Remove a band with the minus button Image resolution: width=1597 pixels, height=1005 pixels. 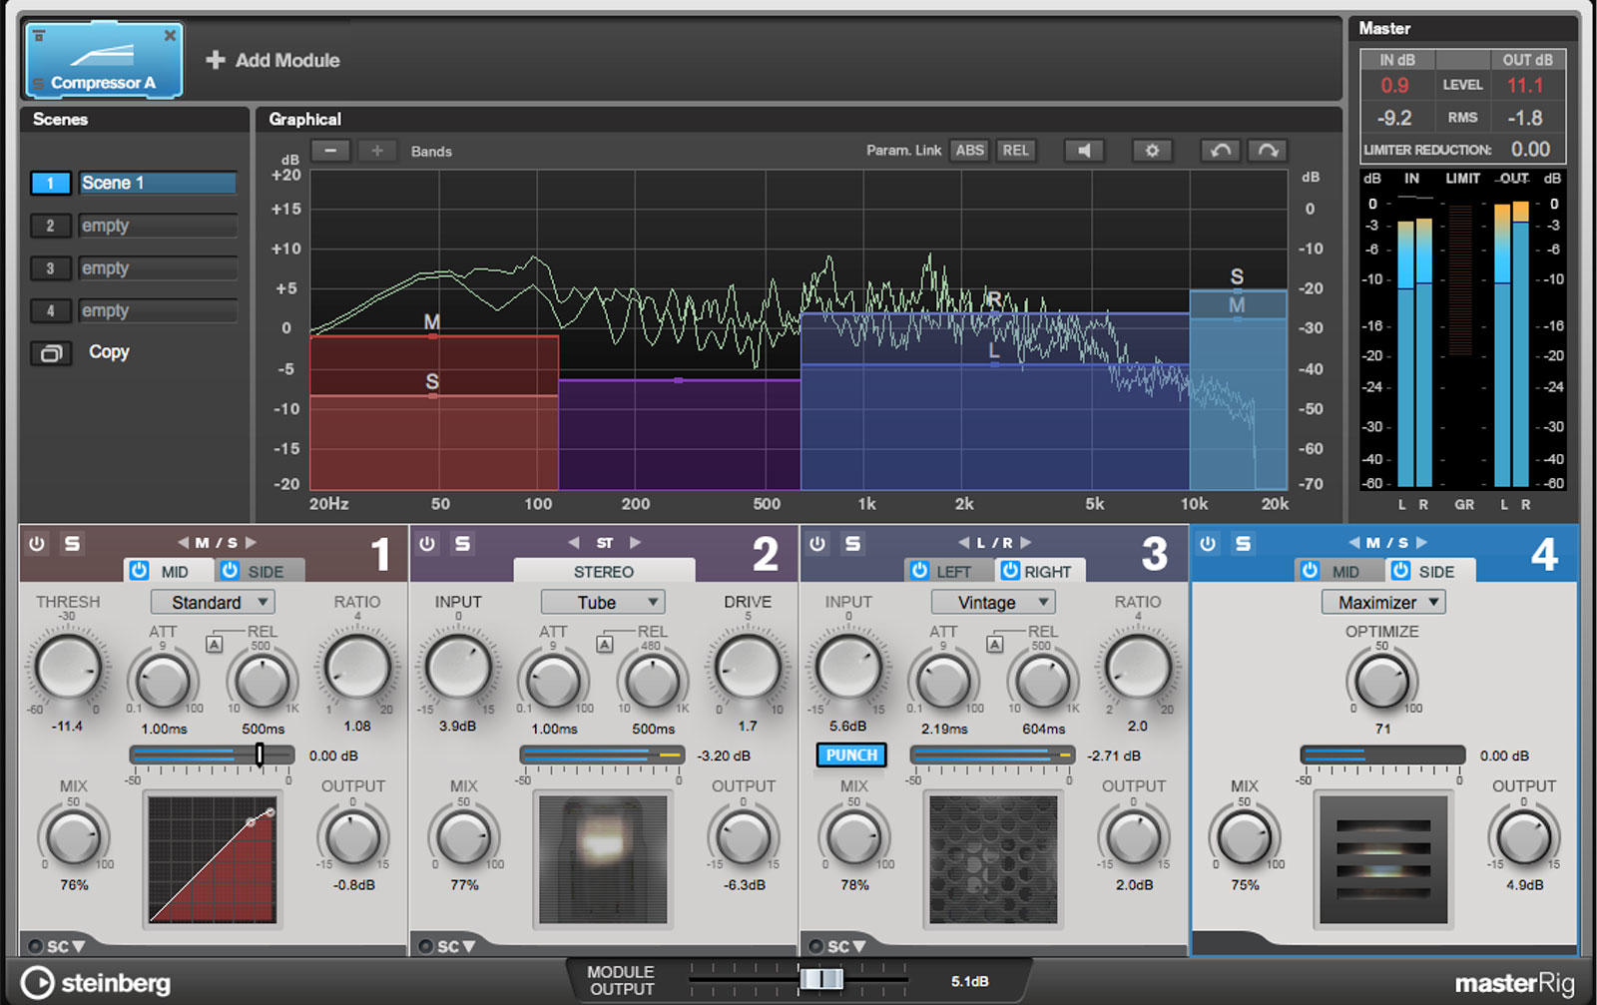tap(330, 151)
